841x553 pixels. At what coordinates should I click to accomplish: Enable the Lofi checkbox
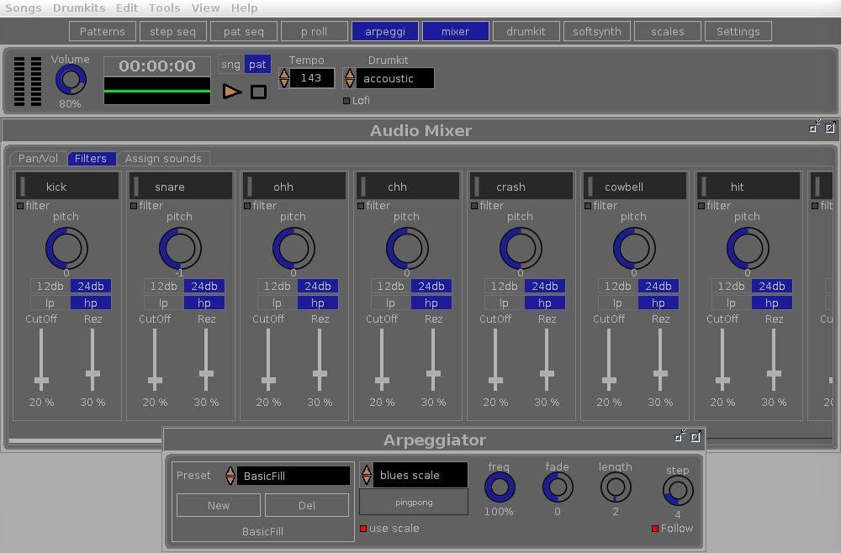(346, 101)
